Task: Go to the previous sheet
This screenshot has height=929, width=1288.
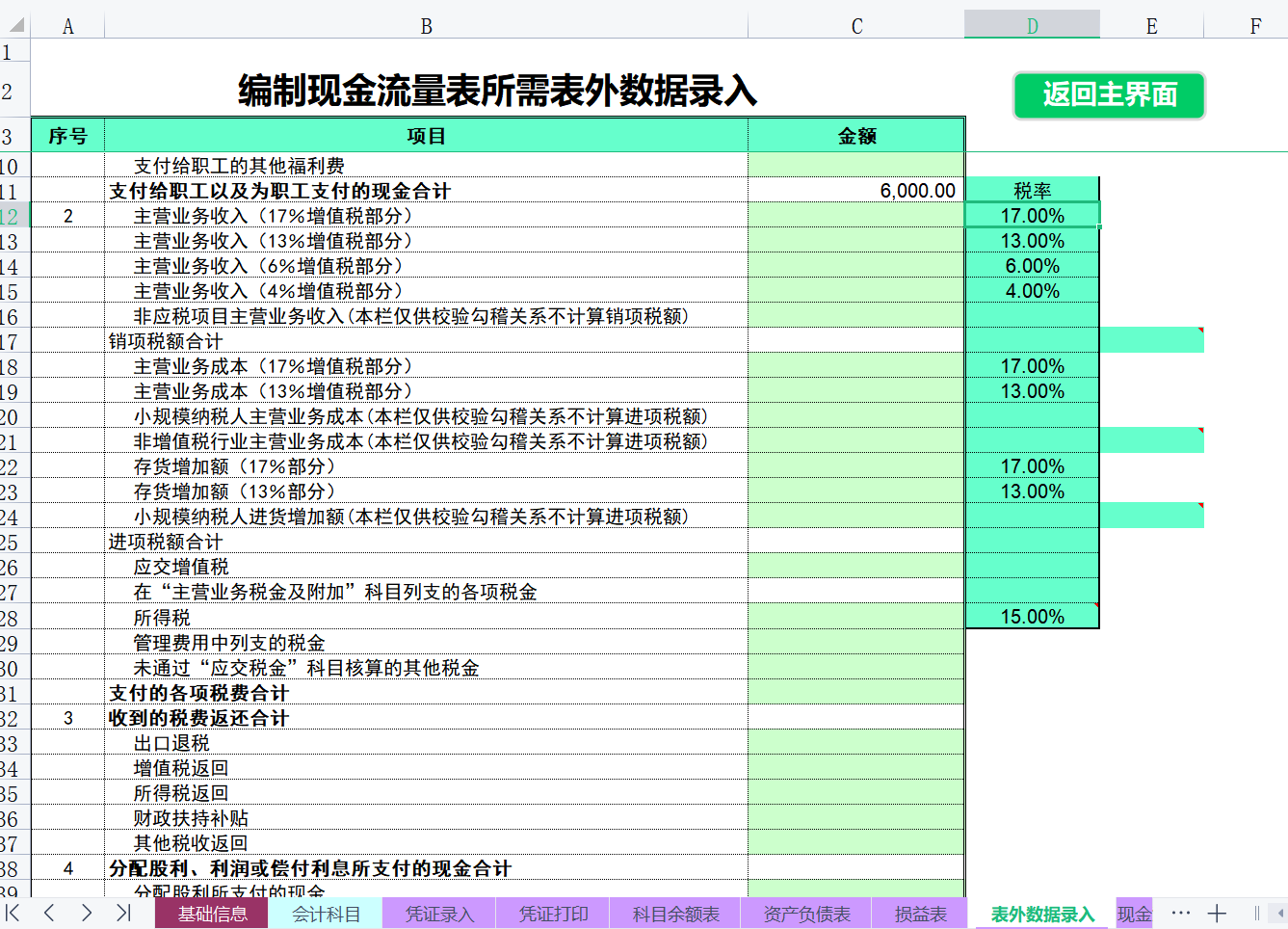Action: [x=51, y=913]
